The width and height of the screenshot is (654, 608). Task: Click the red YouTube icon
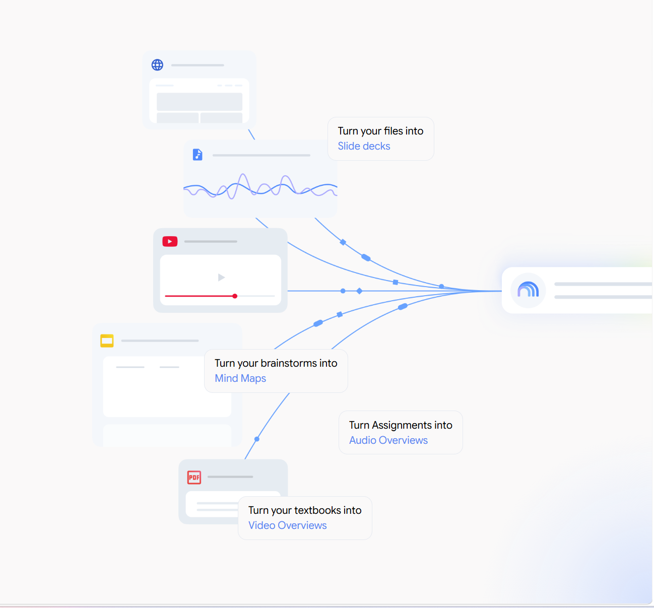[170, 242]
